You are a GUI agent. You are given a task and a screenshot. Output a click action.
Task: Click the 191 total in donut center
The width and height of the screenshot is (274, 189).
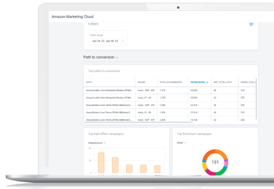(215, 162)
